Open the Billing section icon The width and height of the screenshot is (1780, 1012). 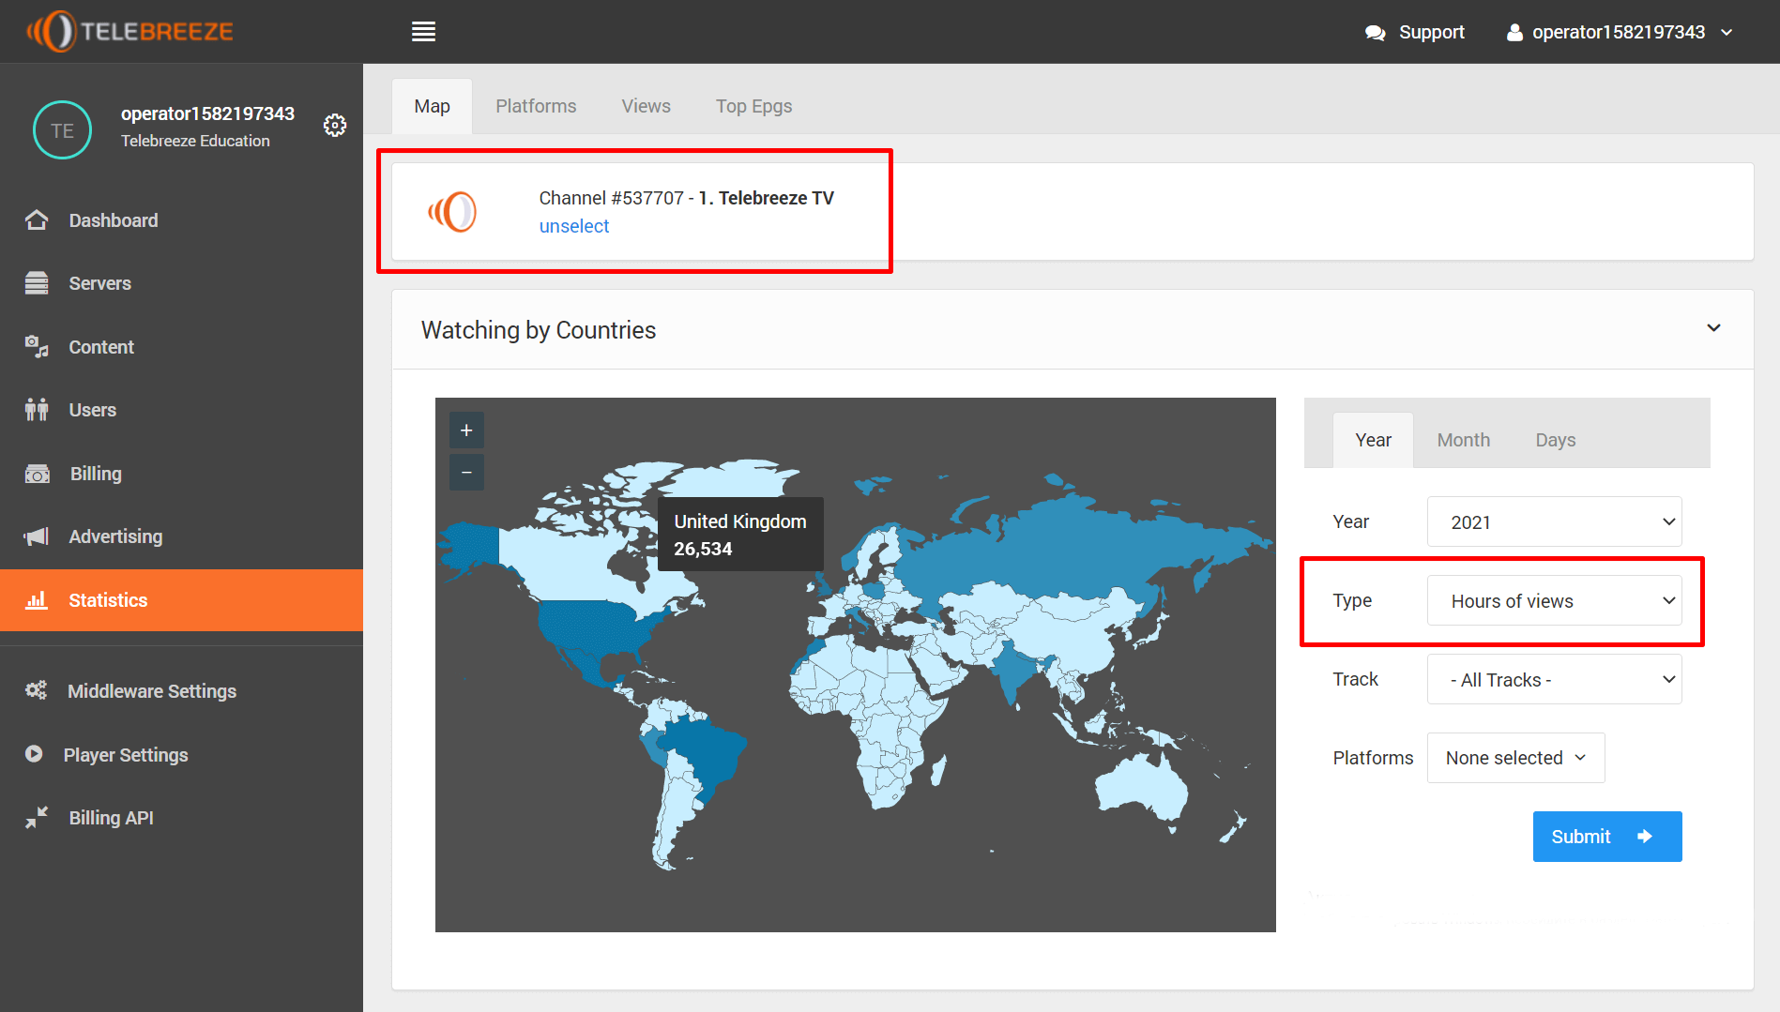36,473
